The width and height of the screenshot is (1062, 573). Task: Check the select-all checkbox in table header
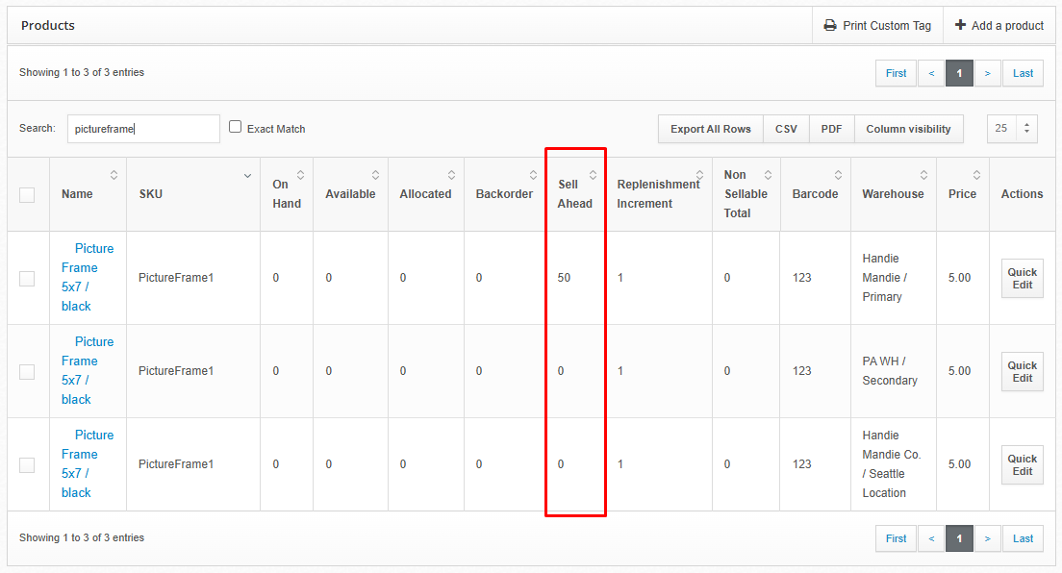tap(27, 194)
